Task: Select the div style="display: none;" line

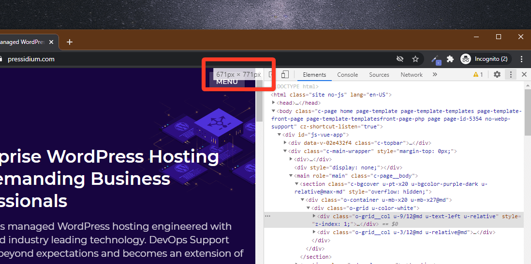Action: coord(348,167)
